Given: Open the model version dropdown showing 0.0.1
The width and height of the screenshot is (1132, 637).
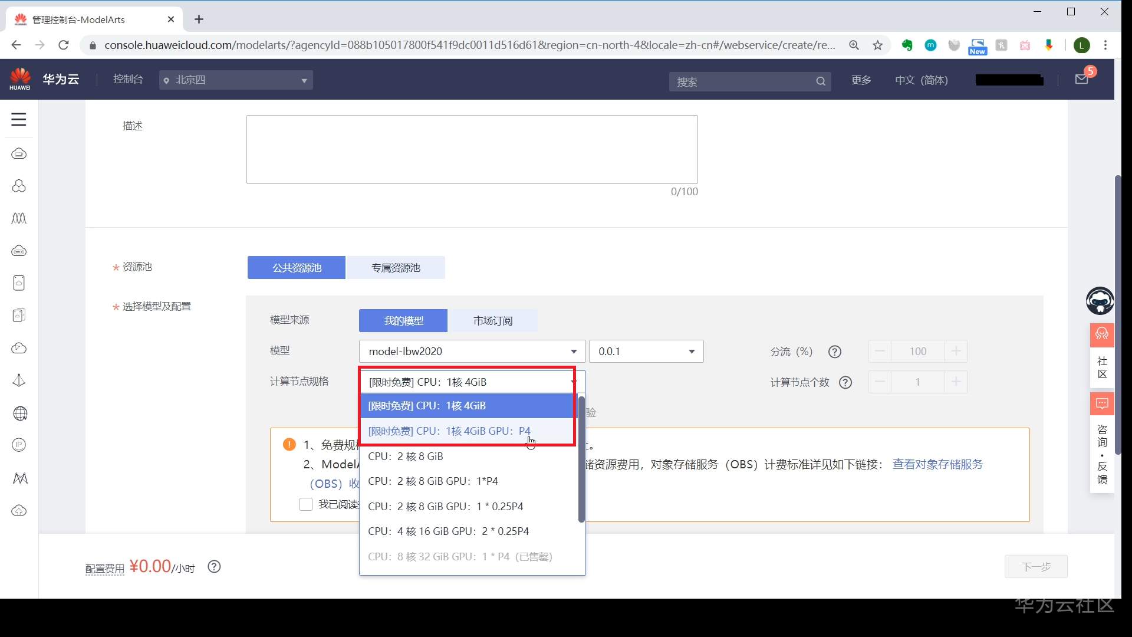Looking at the screenshot, I should pos(646,351).
